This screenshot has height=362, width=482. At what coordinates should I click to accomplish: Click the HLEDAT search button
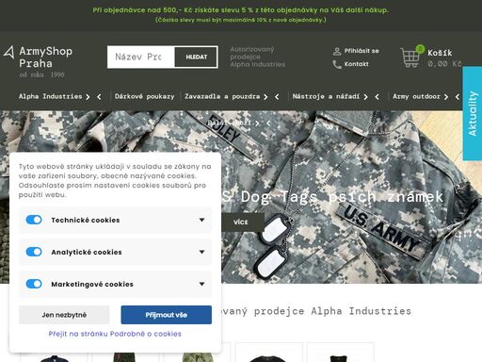tap(196, 57)
